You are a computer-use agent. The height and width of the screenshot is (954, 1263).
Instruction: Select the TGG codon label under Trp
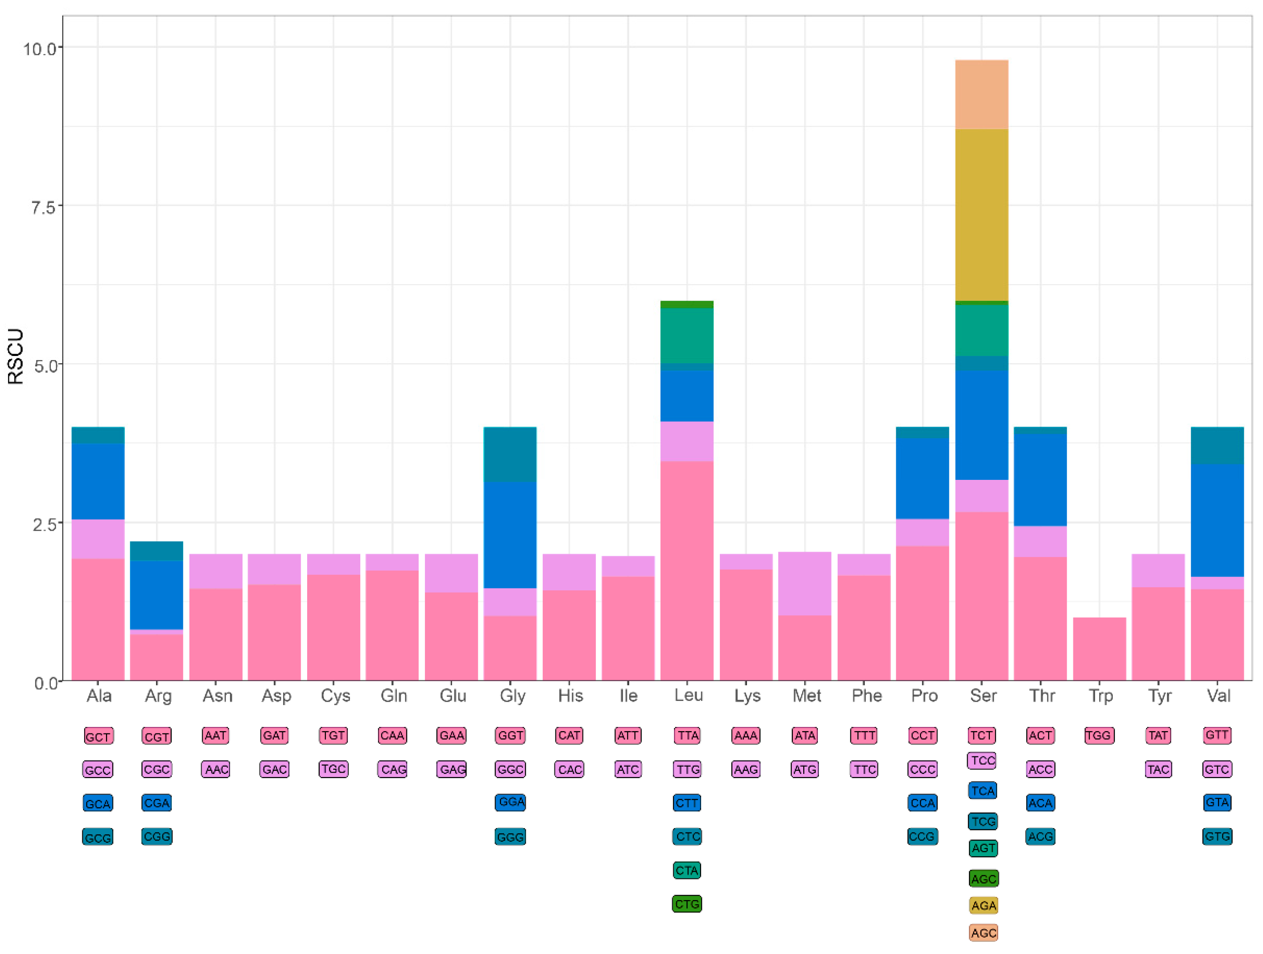point(1099,735)
